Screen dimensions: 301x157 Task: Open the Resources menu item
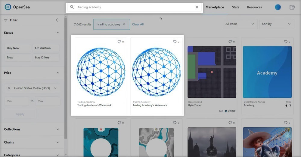click(x=254, y=7)
